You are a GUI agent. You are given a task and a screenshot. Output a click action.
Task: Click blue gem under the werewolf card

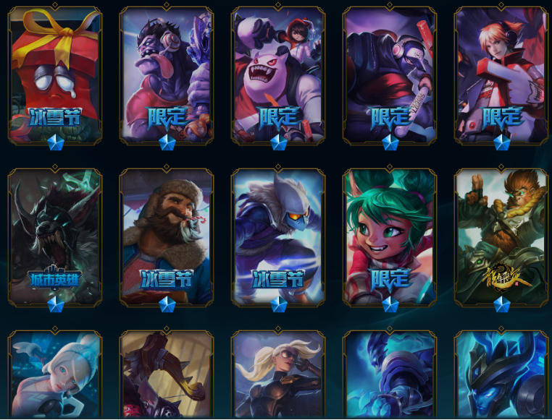tap(56, 304)
